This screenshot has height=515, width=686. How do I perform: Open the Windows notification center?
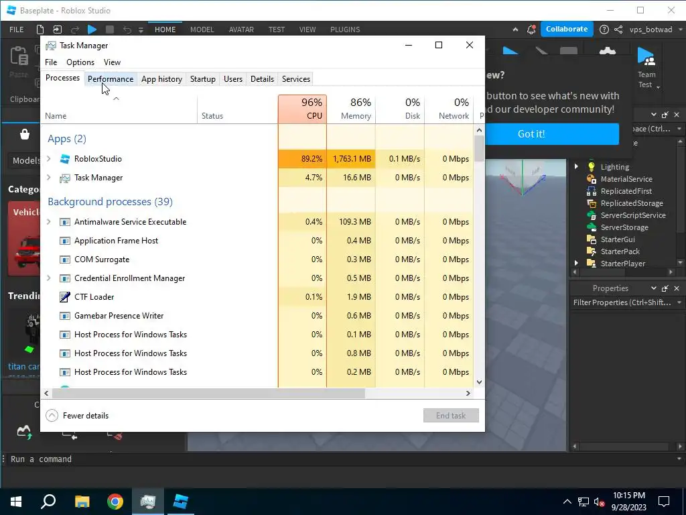664,502
